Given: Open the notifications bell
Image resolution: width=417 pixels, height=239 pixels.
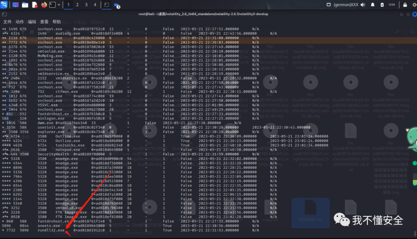Looking at the screenshot, I should 373,5.
